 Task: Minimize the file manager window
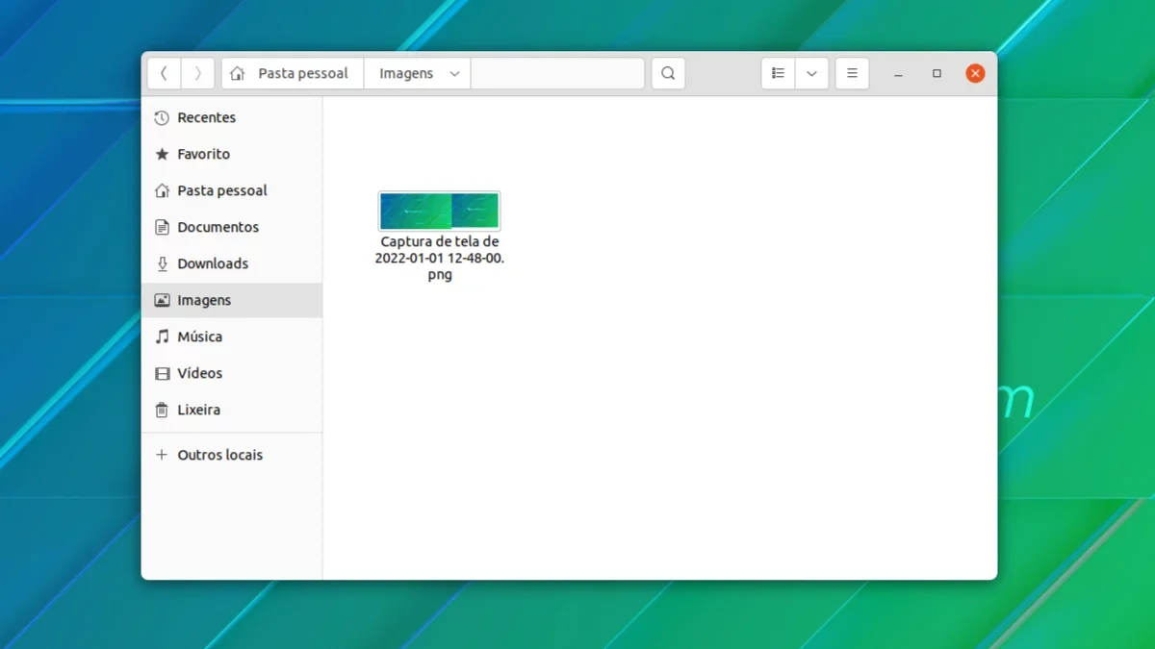tap(898, 73)
